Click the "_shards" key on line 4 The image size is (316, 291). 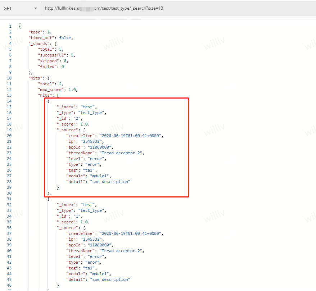[39, 44]
